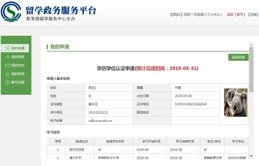259x166 pixels.
Task: Click the scrollbar up arrow
Action: 251,44
